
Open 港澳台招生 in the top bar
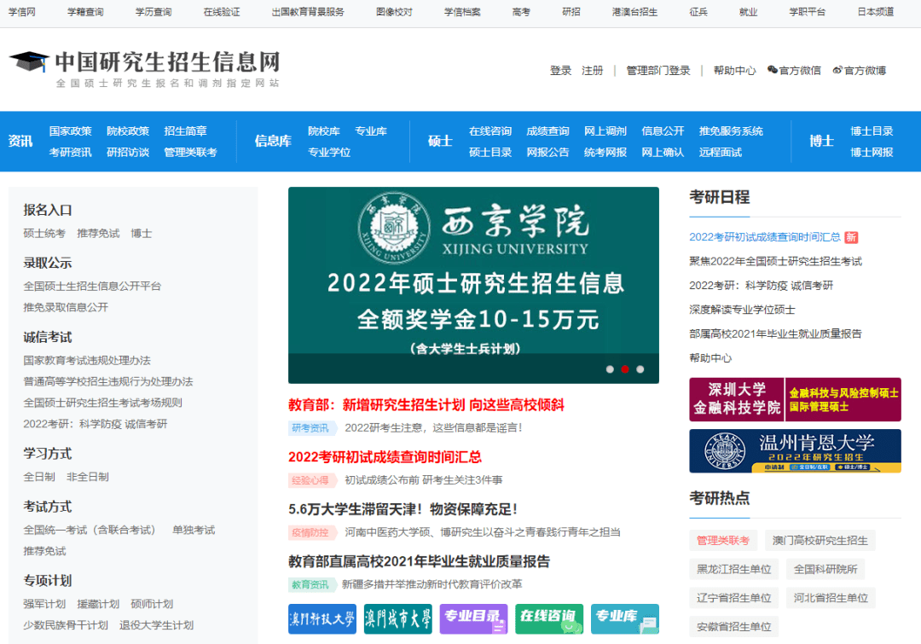[634, 12]
